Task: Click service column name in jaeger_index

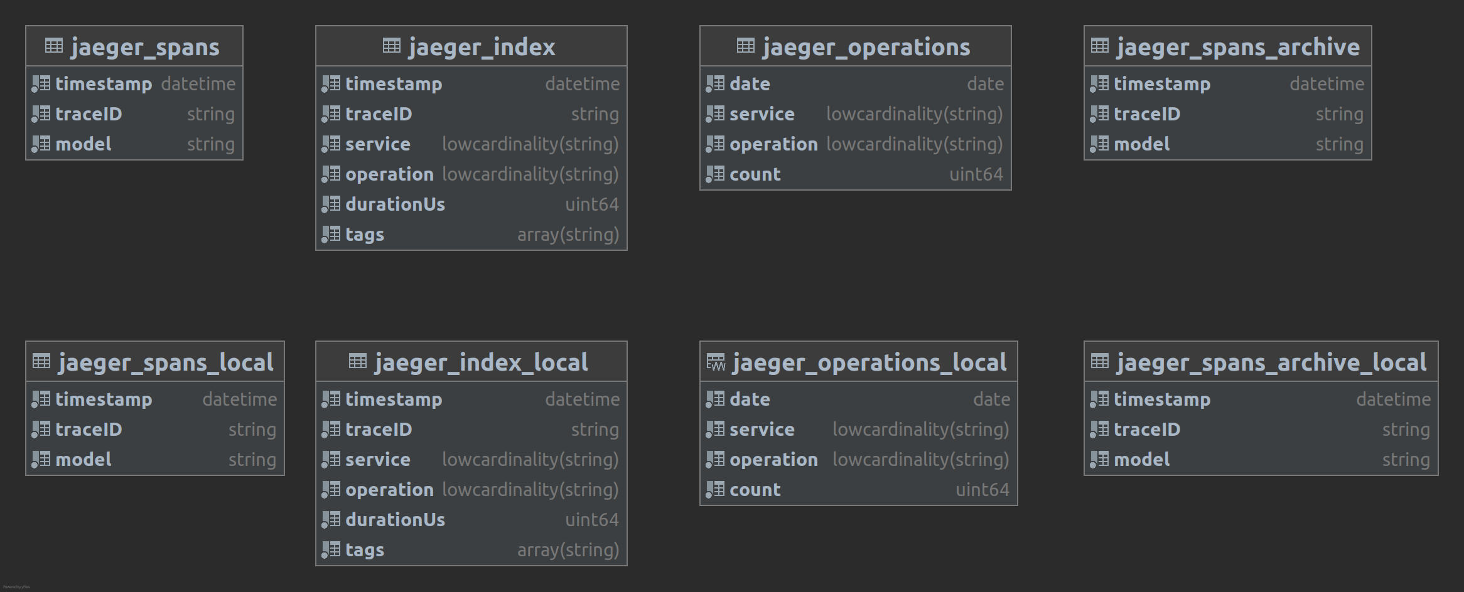Action: (x=378, y=144)
